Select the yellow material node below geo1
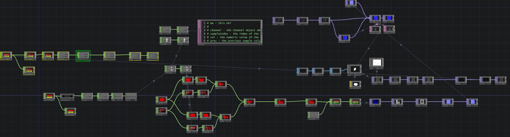510x137 pixels. 355,85
